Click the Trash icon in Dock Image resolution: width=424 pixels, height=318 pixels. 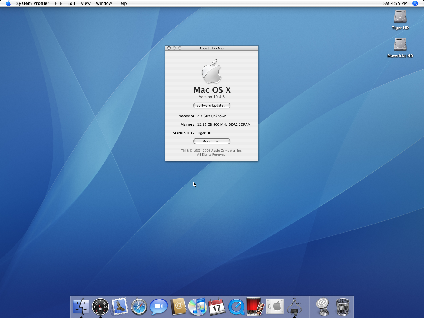coord(343,306)
